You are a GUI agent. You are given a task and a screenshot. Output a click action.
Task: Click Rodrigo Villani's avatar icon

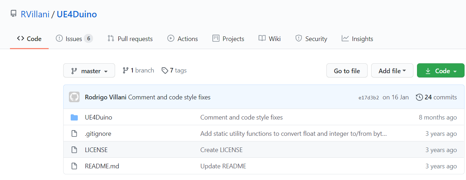coord(74,97)
